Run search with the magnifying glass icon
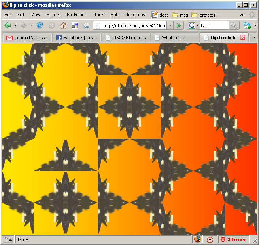Screen dimensions: 259x245 pos(234,25)
